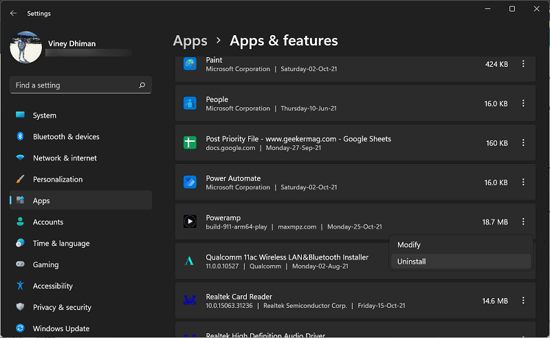Click the 14.6 MB size value
This screenshot has width=550, height=338.
coord(495,301)
